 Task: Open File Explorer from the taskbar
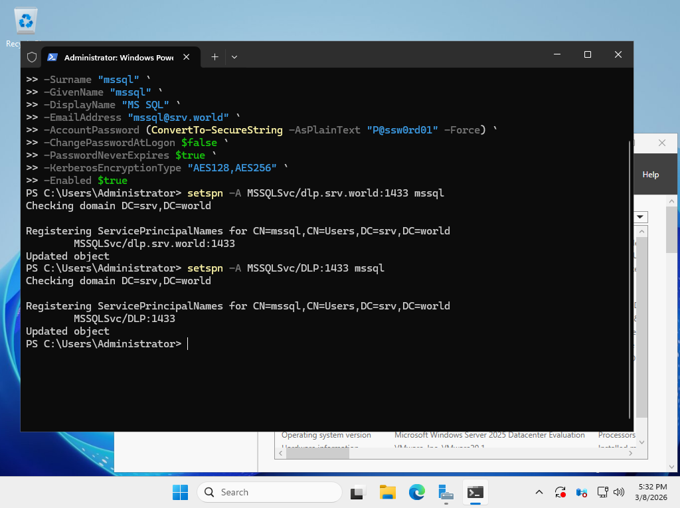pyautogui.click(x=387, y=492)
